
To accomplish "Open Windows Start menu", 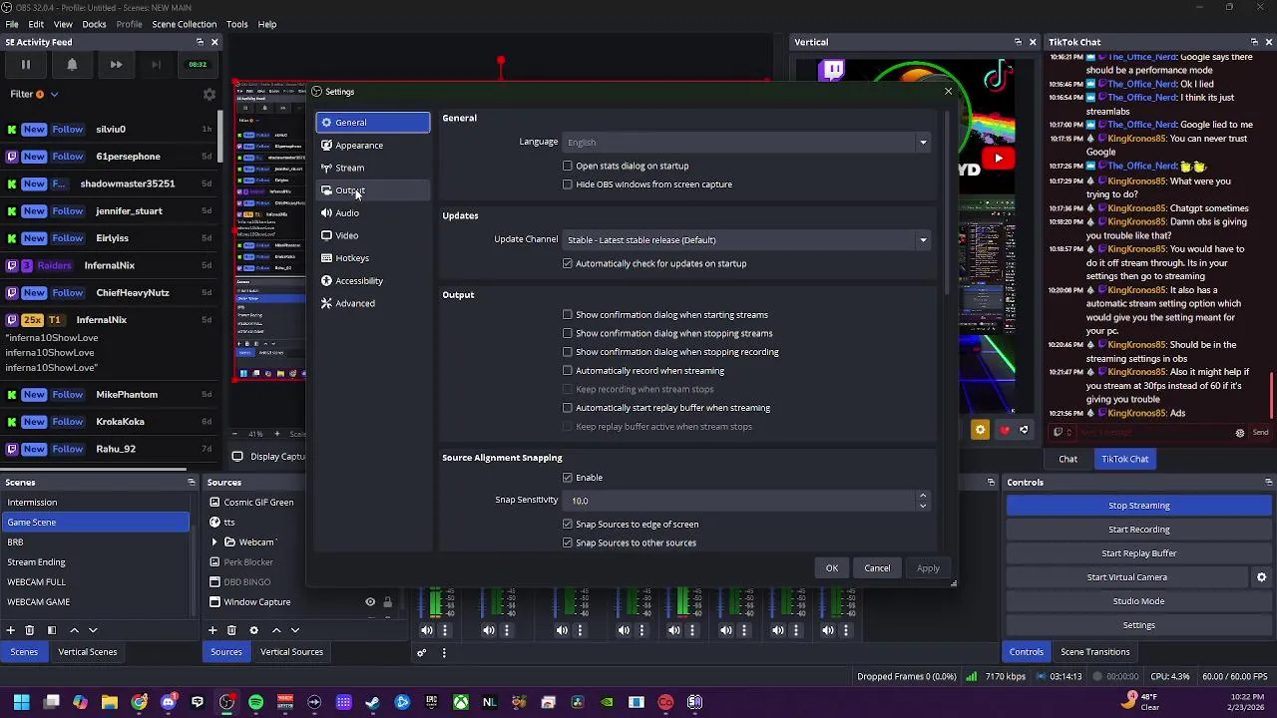I will (21, 703).
